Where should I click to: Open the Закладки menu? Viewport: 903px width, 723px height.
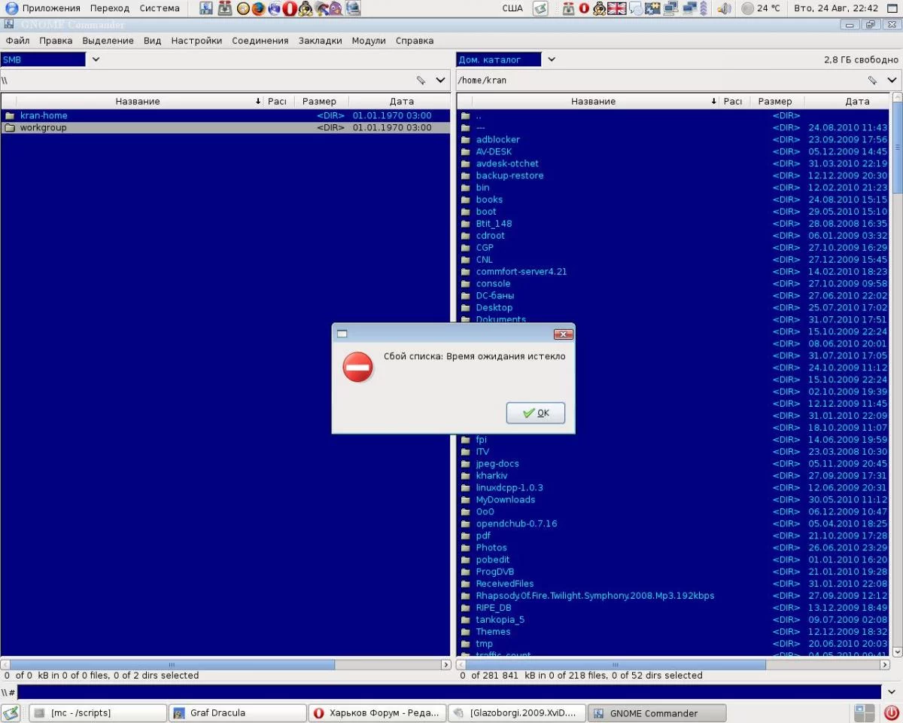[320, 41]
